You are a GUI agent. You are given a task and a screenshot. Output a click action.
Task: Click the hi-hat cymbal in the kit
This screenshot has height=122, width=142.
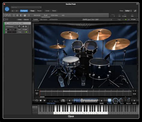(58, 47)
